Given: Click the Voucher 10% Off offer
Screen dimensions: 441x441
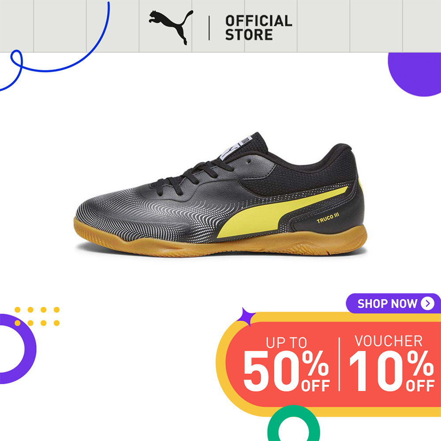Looking at the screenshot, I should pos(392,363).
